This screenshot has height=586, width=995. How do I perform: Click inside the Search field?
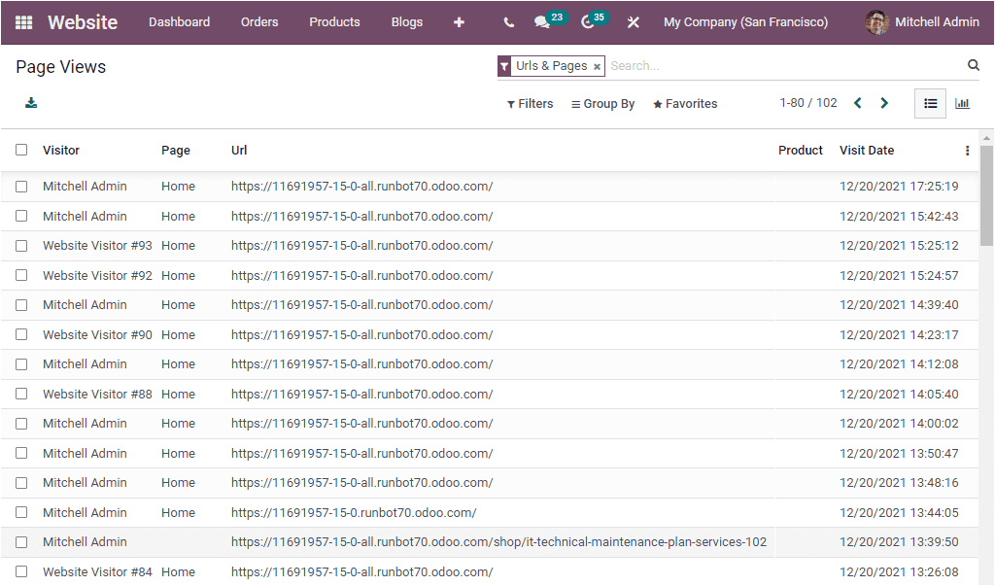coord(680,65)
